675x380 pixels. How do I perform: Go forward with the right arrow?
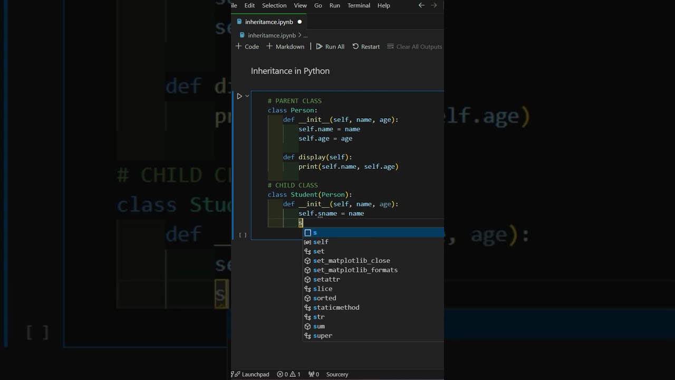(x=433, y=5)
